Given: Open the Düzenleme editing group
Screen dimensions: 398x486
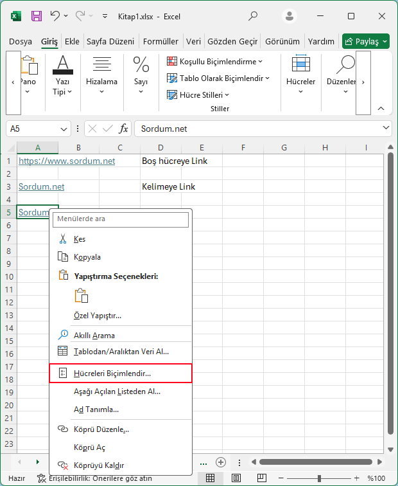Looking at the screenshot, I should tap(341, 75).
